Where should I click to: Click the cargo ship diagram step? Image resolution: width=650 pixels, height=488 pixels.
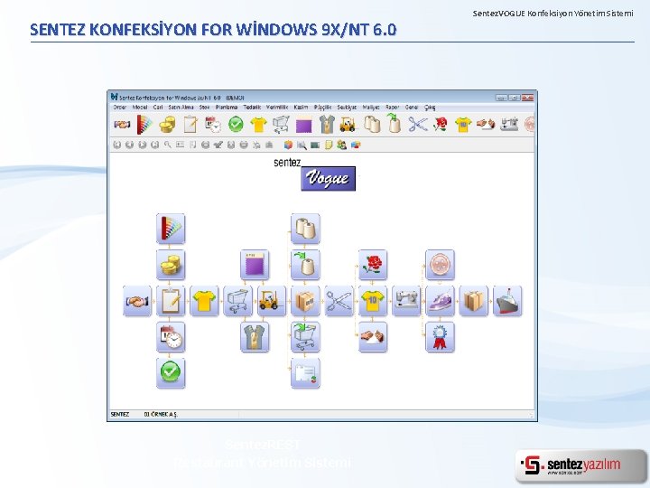507,301
